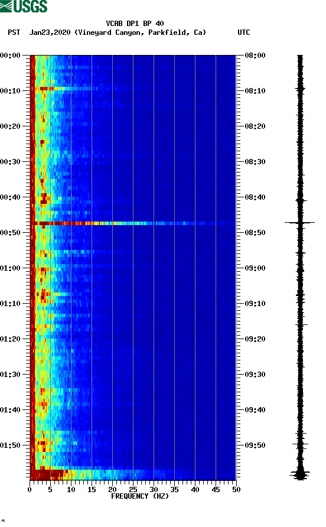Click the PST time label 01:40
This screenshot has height=527, width=326.
tap(11, 410)
